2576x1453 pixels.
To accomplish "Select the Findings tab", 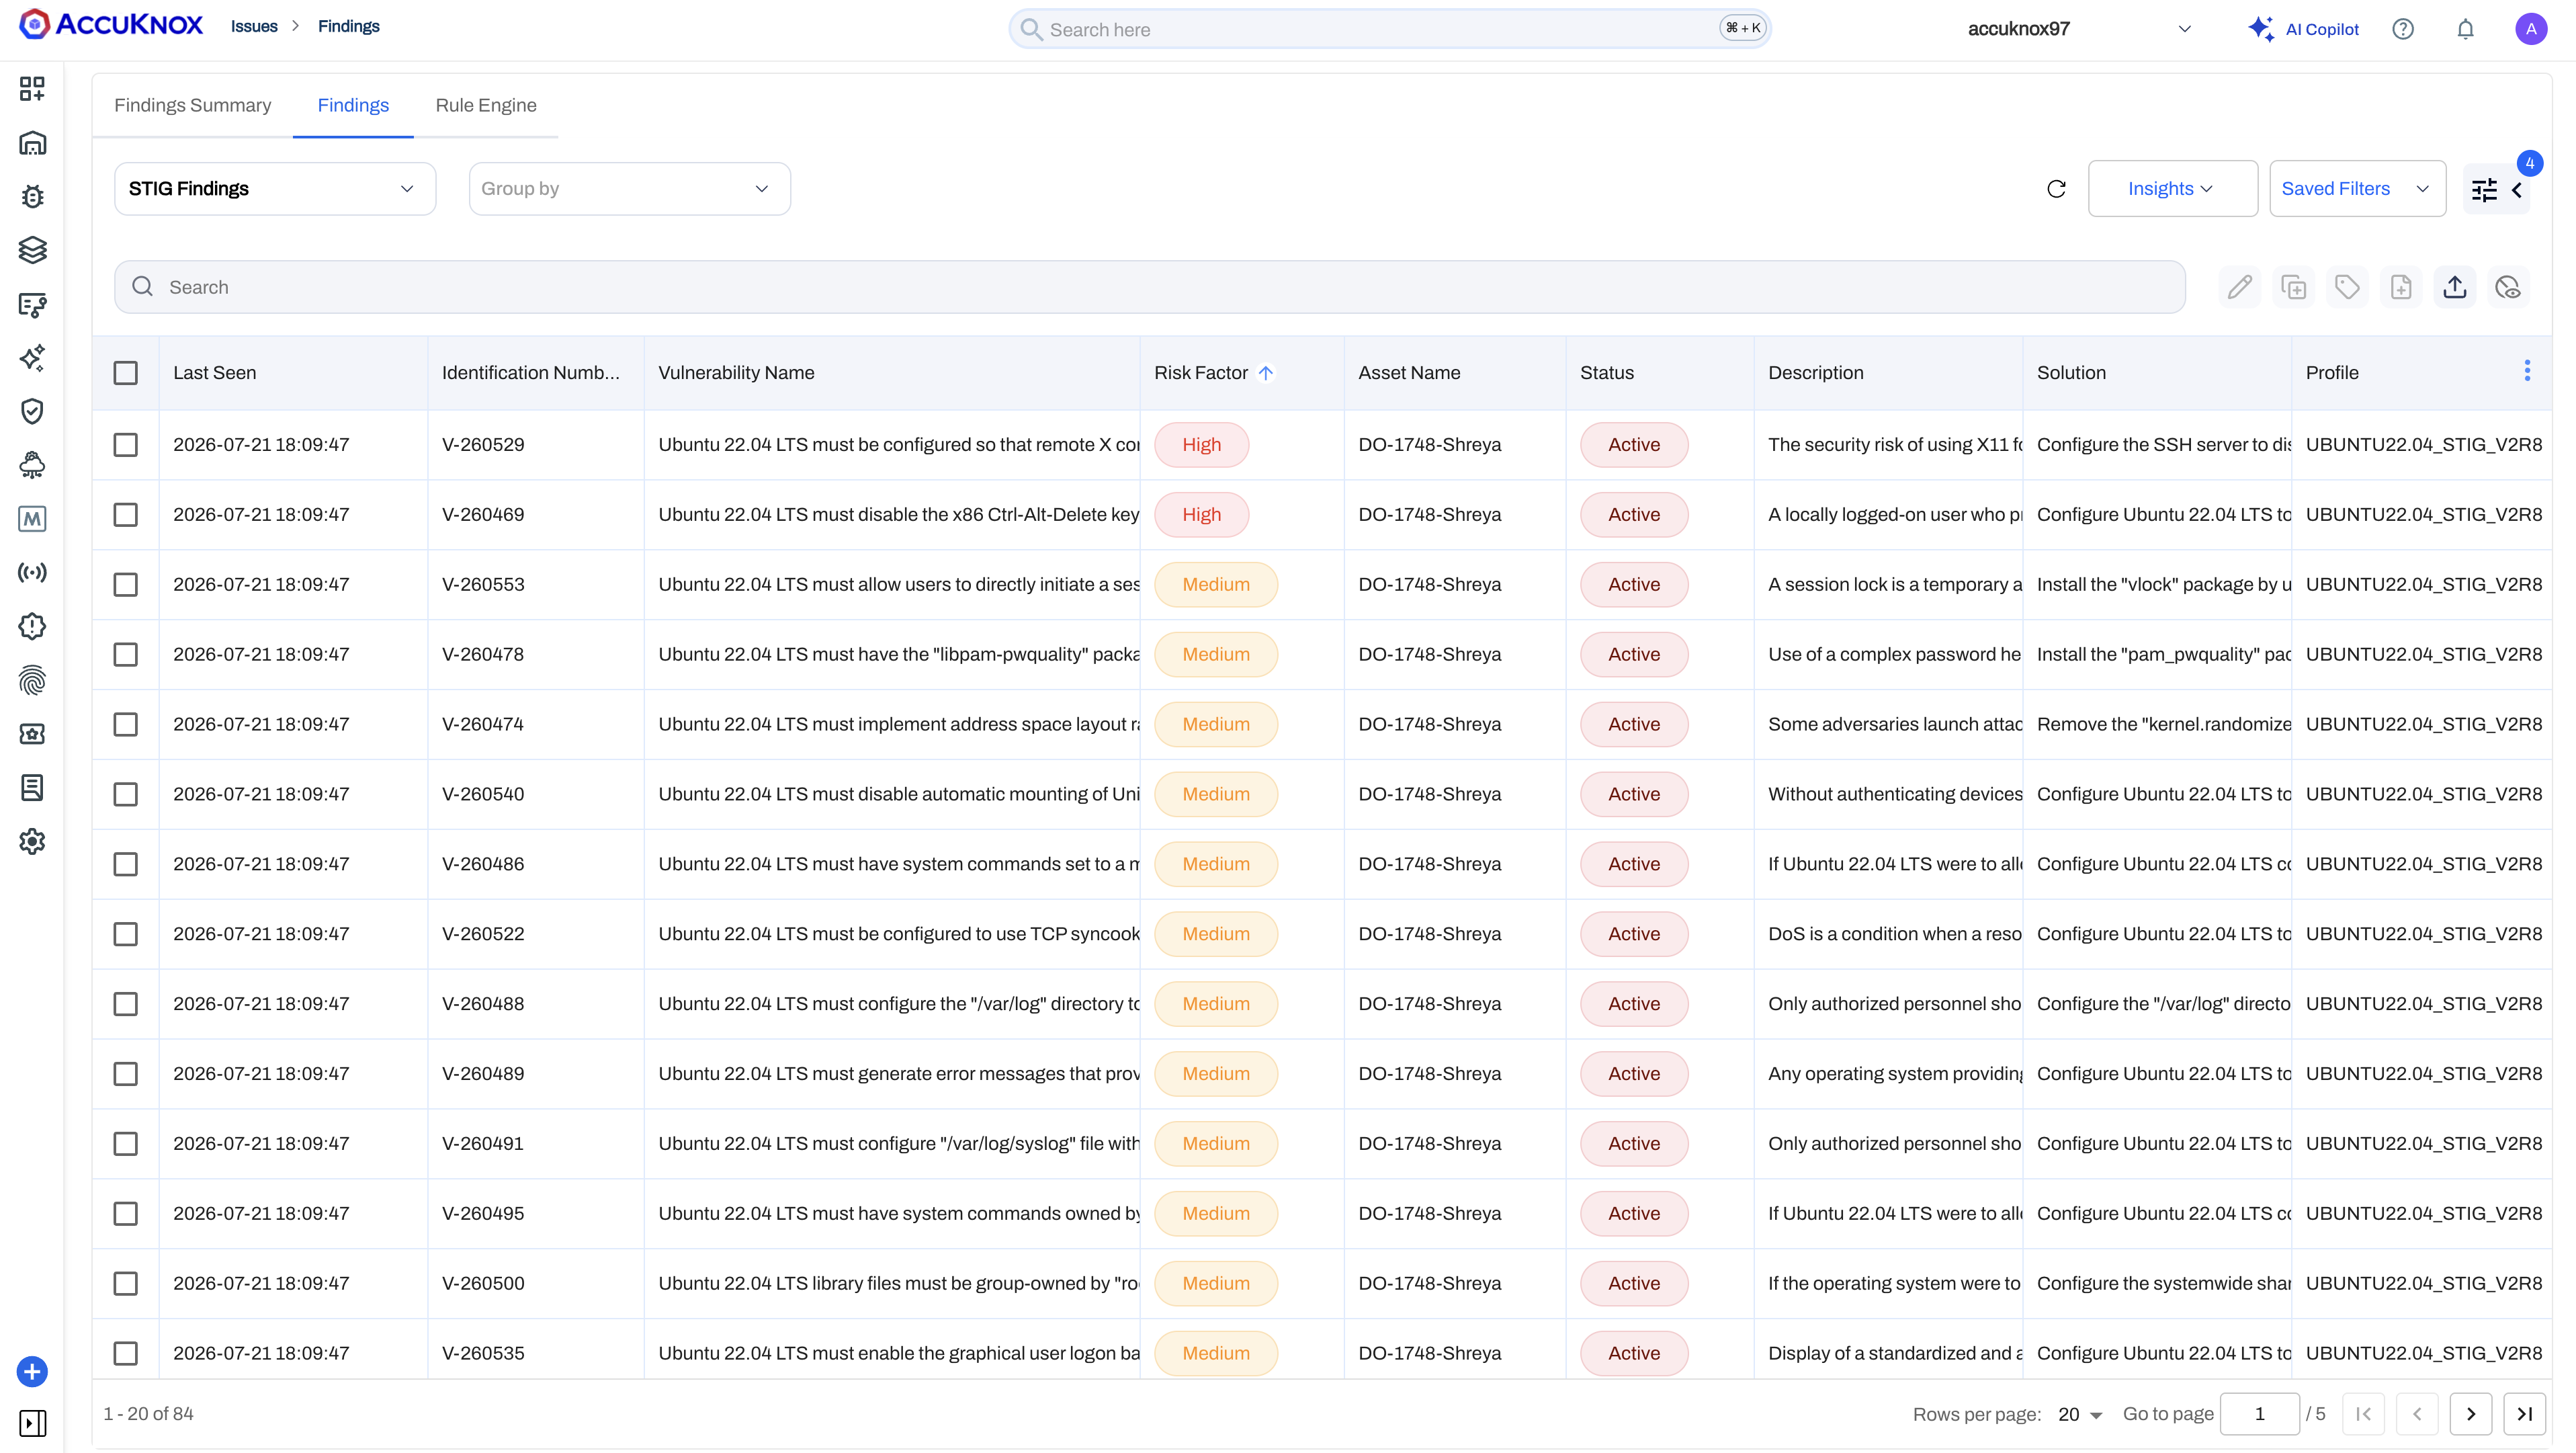I will click(x=353, y=105).
